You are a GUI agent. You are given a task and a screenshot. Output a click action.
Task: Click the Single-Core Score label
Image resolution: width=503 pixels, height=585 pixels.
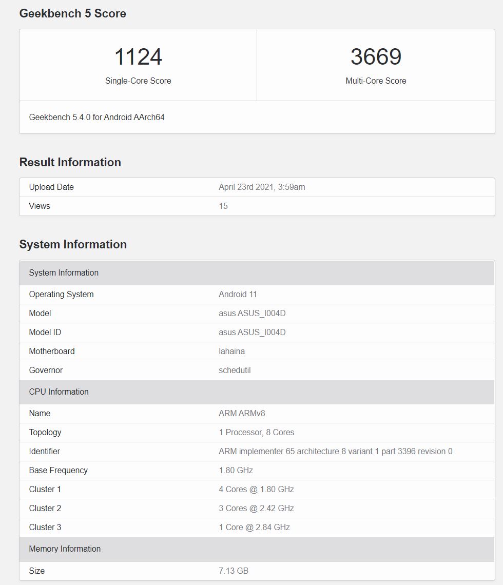(x=138, y=81)
